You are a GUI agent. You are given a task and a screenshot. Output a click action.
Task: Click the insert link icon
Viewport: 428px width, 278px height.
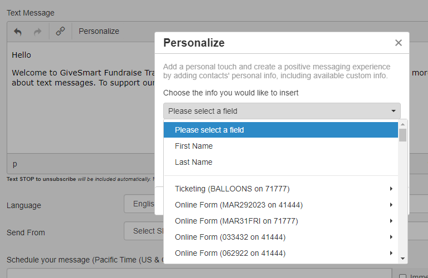[61, 31]
